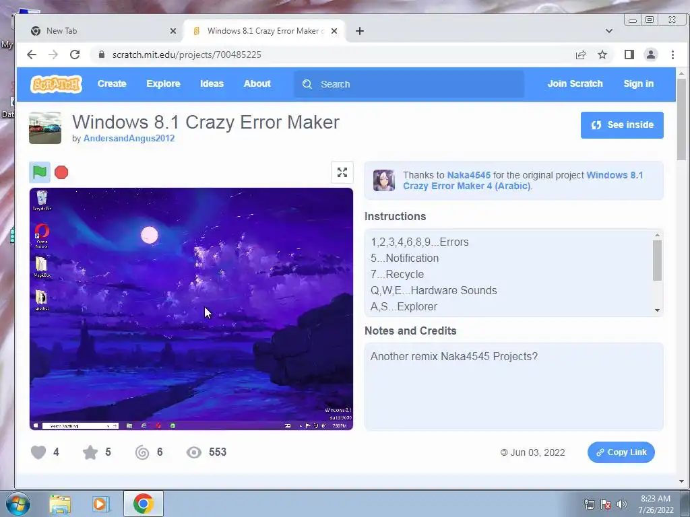Click Join Scratch
Screen dimensions: 690x517
coord(575,84)
